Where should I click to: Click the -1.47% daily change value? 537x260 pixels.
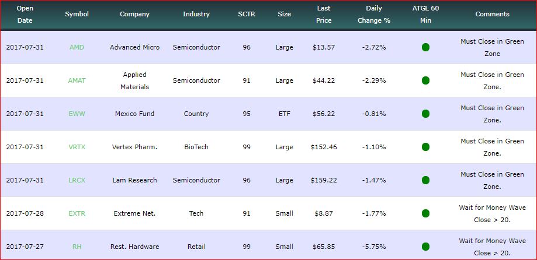(374, 180)
